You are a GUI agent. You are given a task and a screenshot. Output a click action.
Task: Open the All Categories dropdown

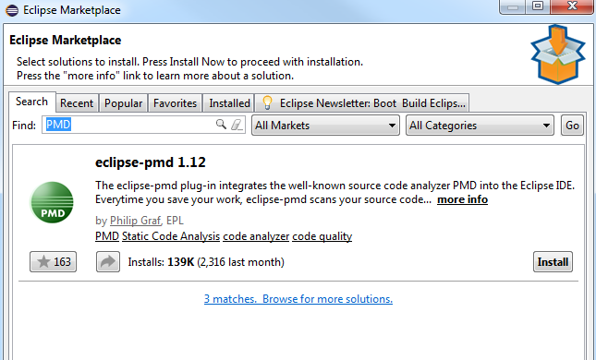click(480, 126)
